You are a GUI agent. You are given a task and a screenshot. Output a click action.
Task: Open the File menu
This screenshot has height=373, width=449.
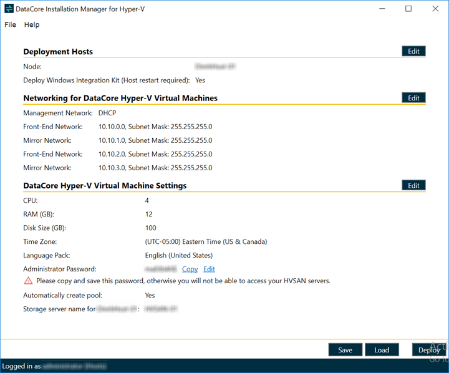[10, 25]
